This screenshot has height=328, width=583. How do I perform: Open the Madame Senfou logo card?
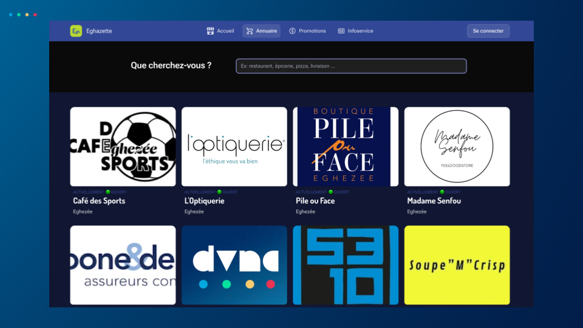[x=457, y=146]
